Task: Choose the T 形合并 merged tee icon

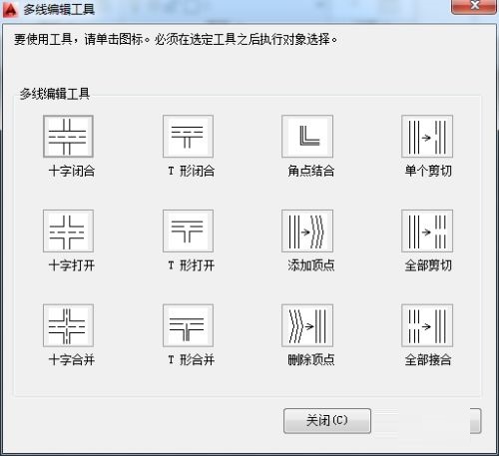Action: pyautogui.click(x=188, y=325)
